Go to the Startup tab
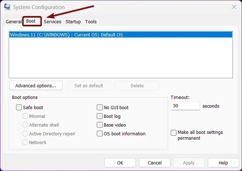This screenshot has width=242, height=171. click(x=73, y=21)
